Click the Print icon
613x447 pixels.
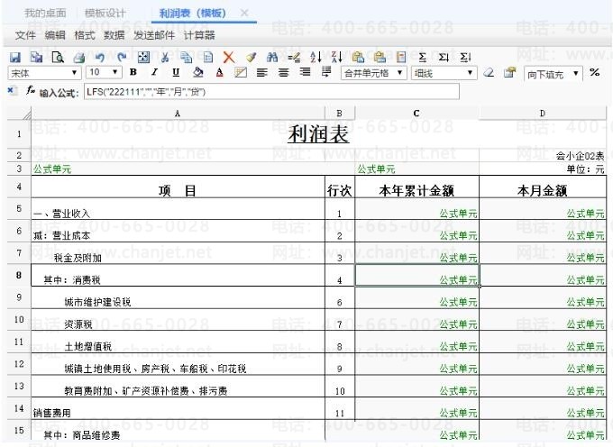click(79, 58)
